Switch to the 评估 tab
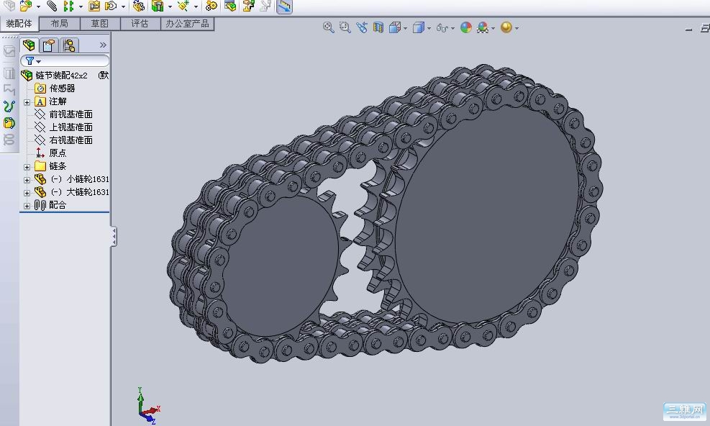This screenshot has width=710, height=426. [x=140, y=24]
